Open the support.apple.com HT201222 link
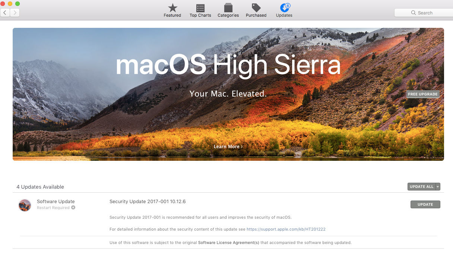The height and width of the screenshot is (254, 453). pos(286,229)
